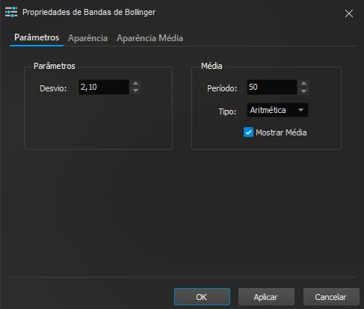The width and height of the screenshot is (364, 309).
Task: Increase Desvio with the up arrow
Action: pos(135,83)
